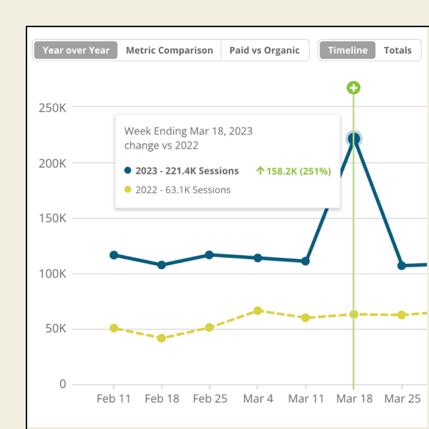Toggle to Totals view
This screenshot has height=429, width=429.
(x=397, y=50)
